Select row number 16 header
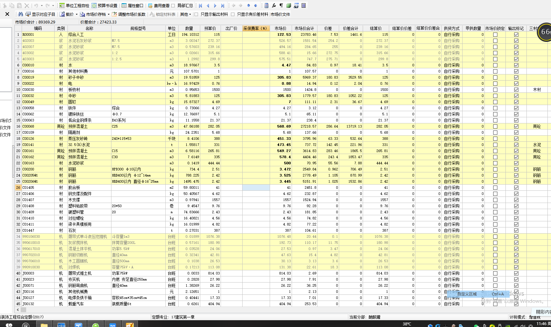 (x=18, y=126)
